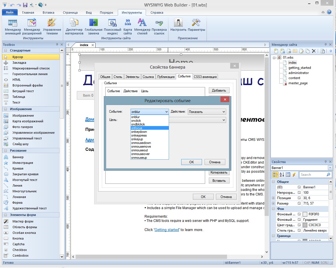Open the Событие dropdown arrow
Image resolution: width=336 pixels, height=268 pixels.
tap(166, 112)
